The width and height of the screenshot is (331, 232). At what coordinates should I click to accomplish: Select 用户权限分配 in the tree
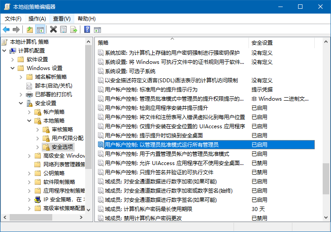tap(67, 138)
